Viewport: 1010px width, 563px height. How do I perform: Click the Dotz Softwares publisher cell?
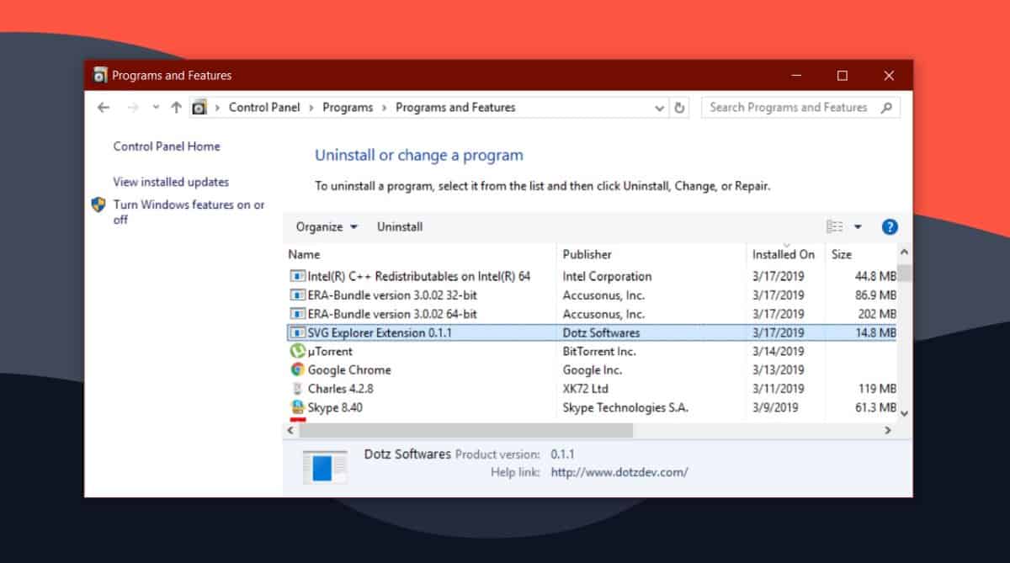602,332
